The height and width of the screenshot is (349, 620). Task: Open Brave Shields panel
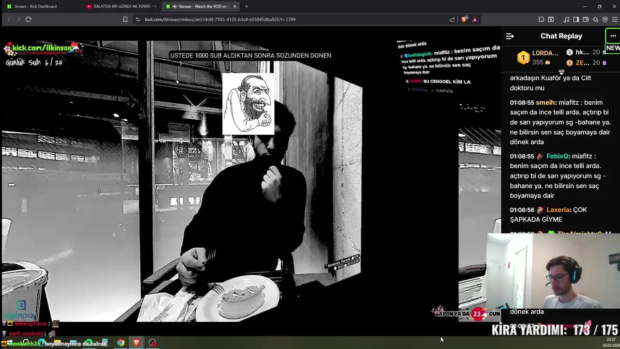[x=465, y=19]
